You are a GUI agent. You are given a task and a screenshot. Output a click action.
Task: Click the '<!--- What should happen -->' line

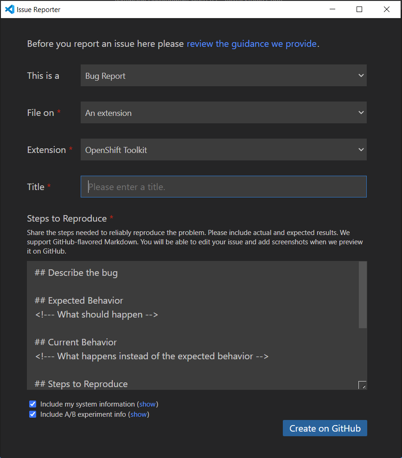coord(96,315)
